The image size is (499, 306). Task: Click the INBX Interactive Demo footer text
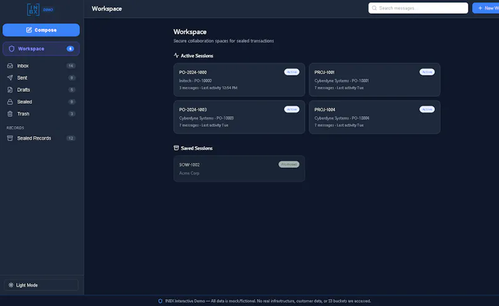pos(268,301)
